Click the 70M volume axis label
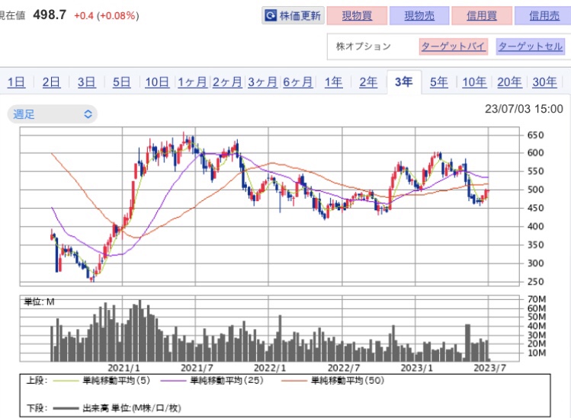The image size is (571, 418). (x=537, y=299)
